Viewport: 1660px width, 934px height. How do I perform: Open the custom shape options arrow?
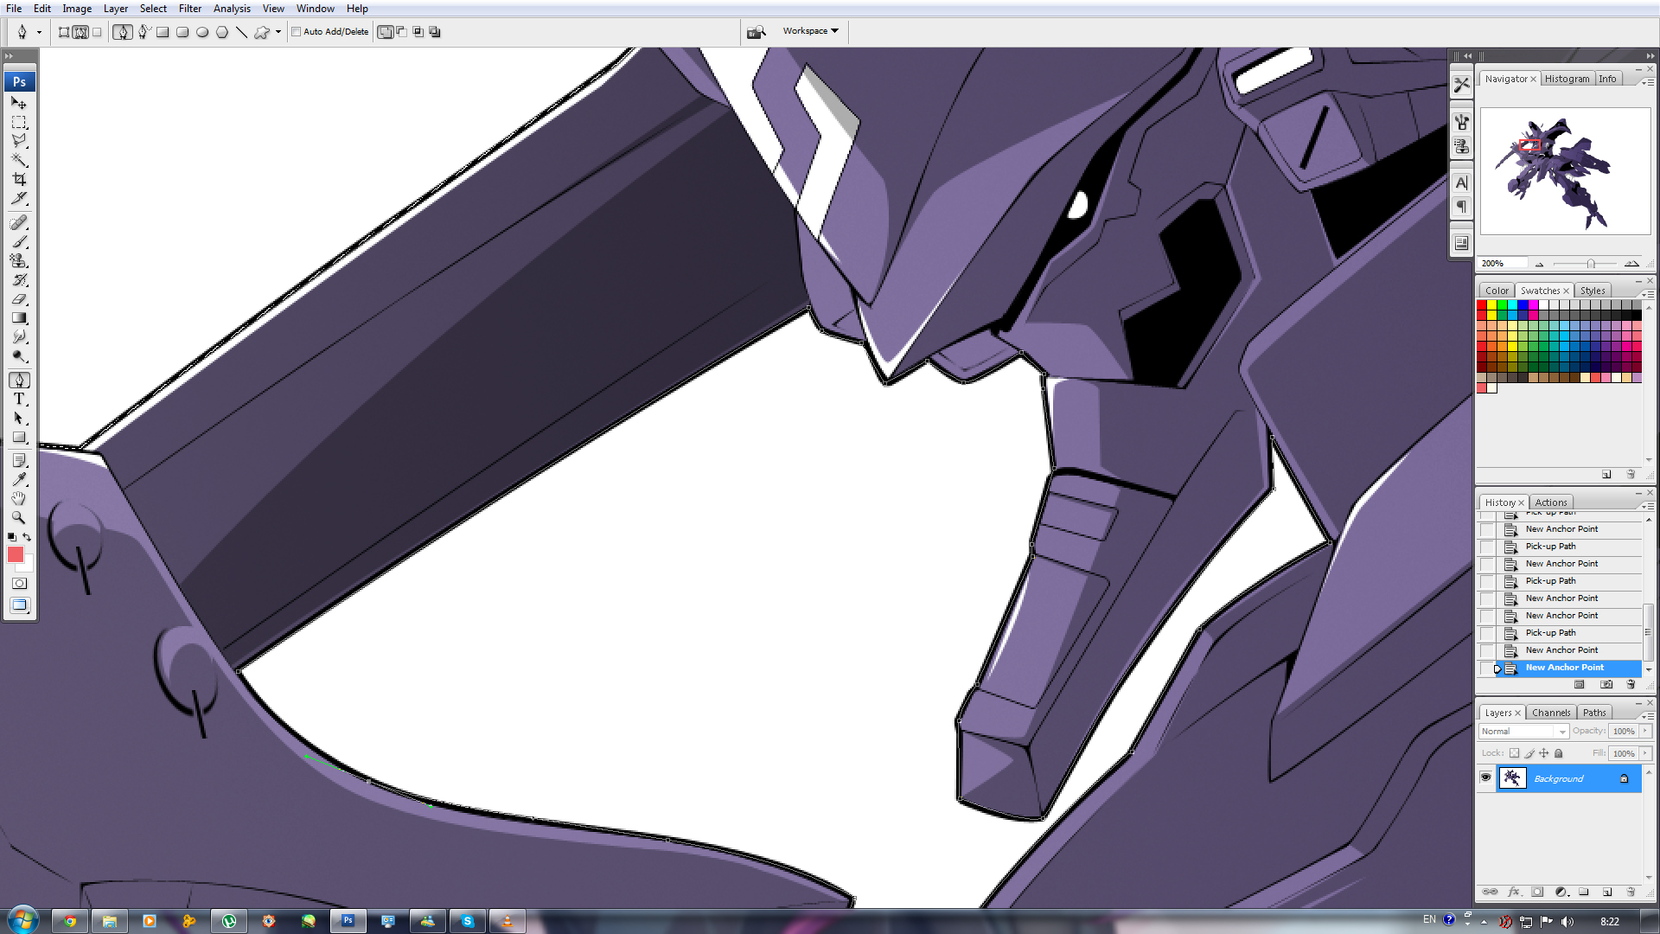pyautogui.click(x=278, y=32)
